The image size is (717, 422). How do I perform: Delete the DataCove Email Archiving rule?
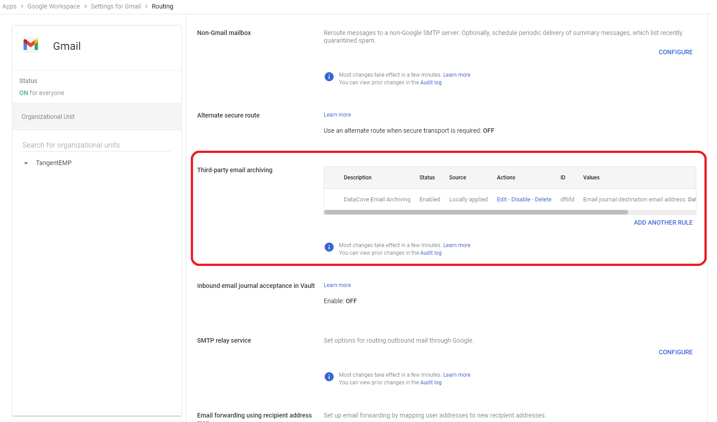click(x=543, y=200)
